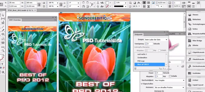The width and height of the screenshot is (205, 92).
Task: Open the stroke weight 0 Pt dropdown
Action: click(x=126, y=3)
